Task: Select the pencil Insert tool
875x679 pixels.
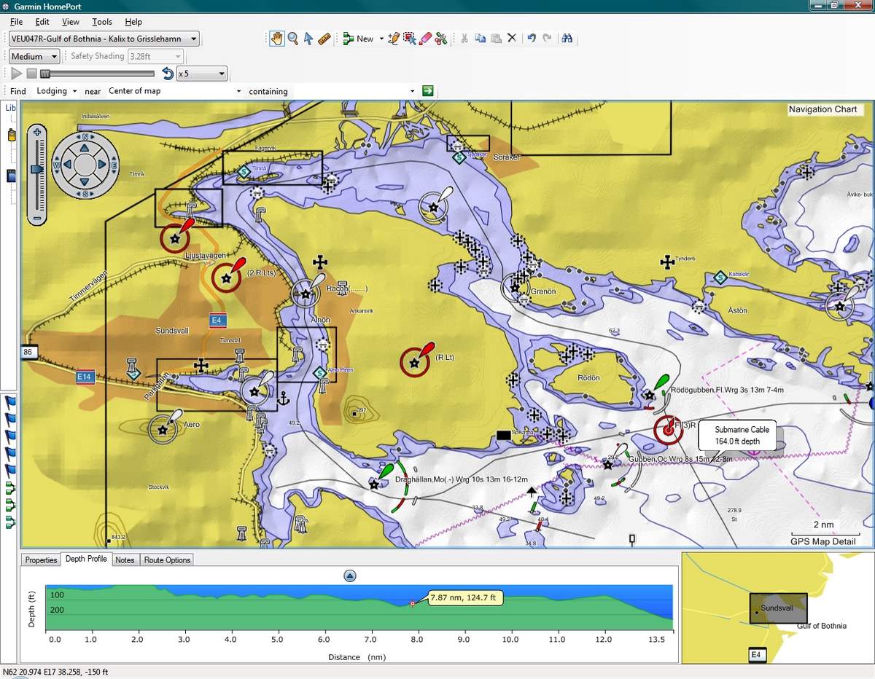Action: [x=394, y=39]
